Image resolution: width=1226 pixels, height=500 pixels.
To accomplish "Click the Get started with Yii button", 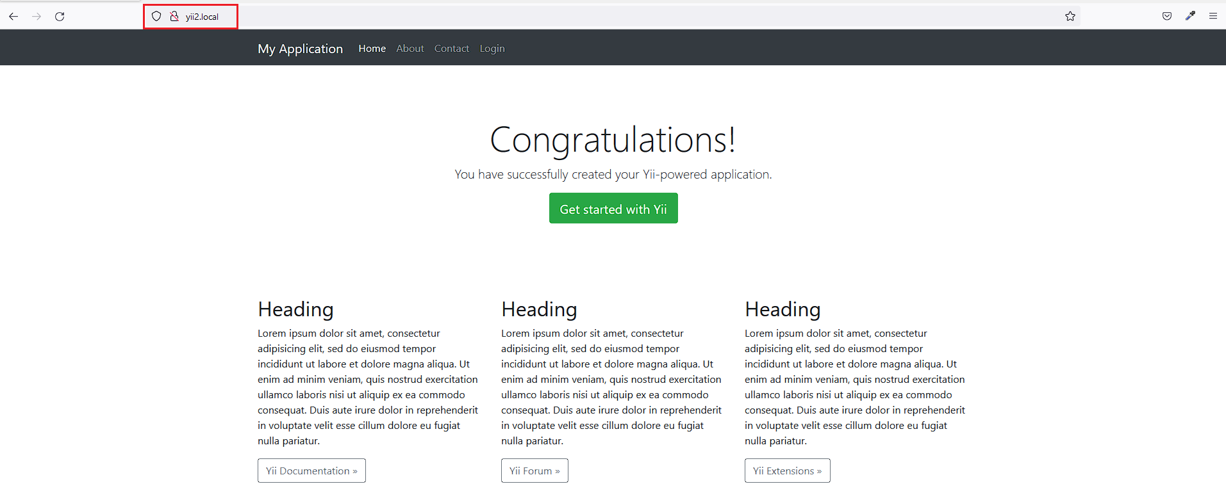I will [613, 208].
